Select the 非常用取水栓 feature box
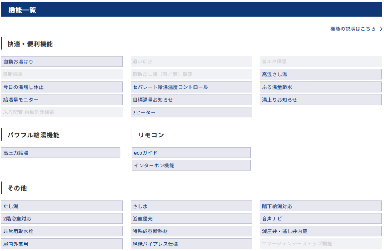384x251 pixels. (62, 231)
